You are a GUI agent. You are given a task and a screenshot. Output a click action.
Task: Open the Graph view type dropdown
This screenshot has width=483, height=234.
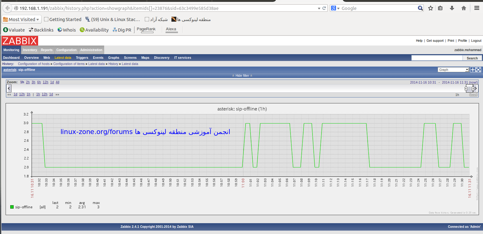click(x=453, y=70)
